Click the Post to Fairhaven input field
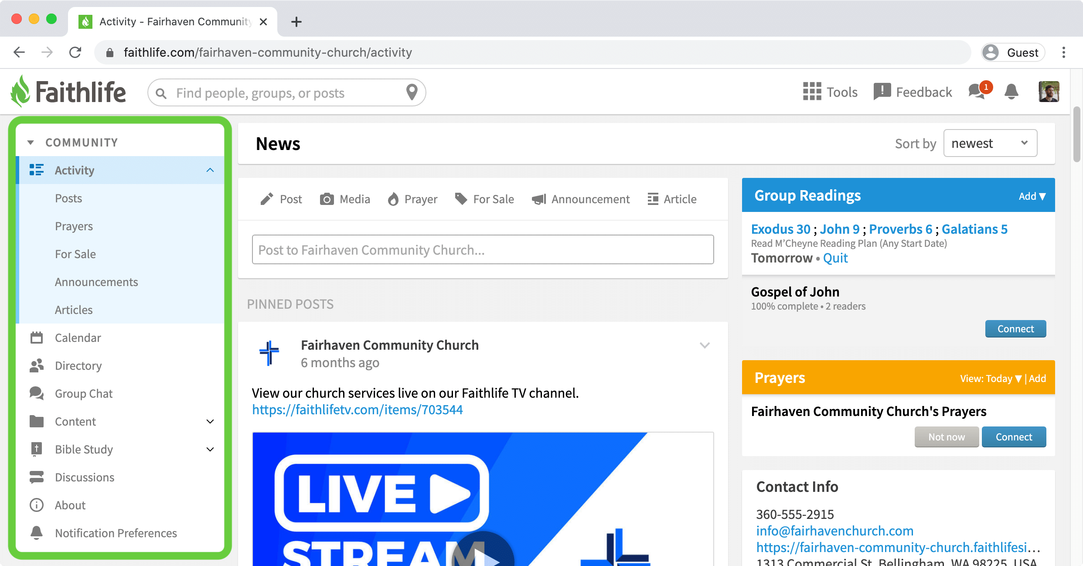The width and height of the screenshot is (1083, 566). point(483,249)
